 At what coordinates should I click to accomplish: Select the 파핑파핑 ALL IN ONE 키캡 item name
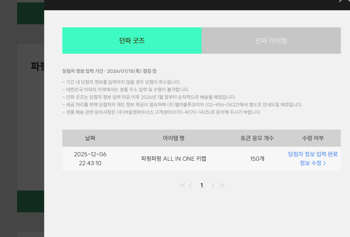pos(173,159)
